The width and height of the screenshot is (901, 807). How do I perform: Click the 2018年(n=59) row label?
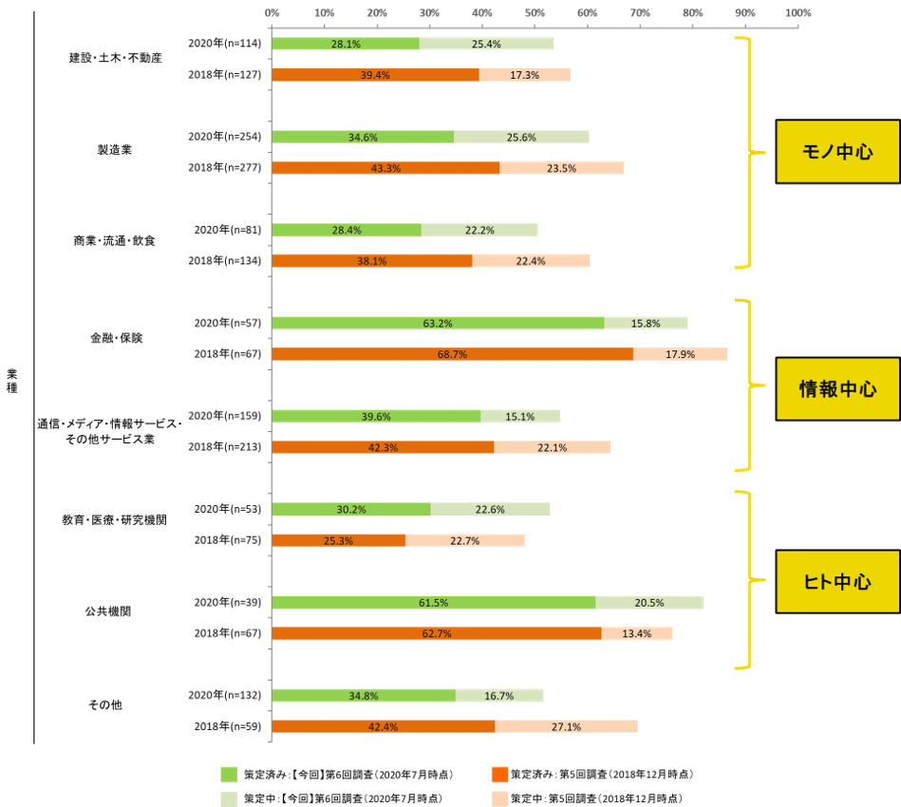(x=228, y=726)
